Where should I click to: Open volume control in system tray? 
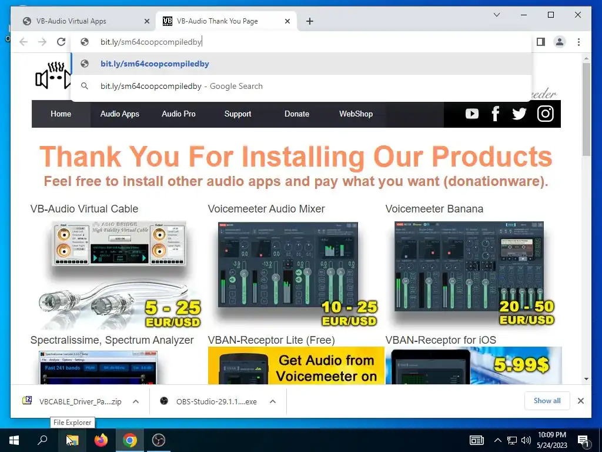[526, 440]
